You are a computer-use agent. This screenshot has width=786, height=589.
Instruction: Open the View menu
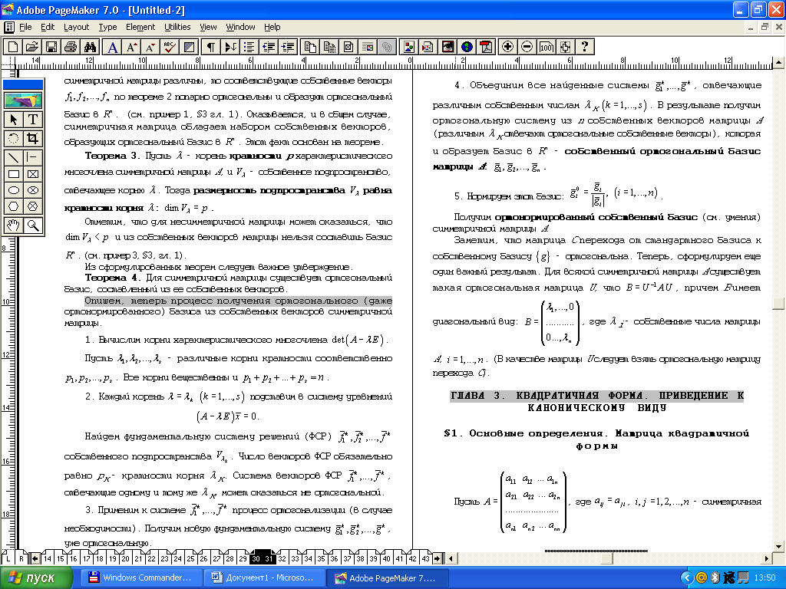(x=208, y=27)
